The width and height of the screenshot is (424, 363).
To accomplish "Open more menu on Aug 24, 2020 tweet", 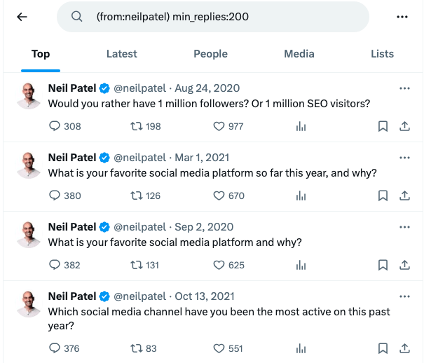I will 404,88.
